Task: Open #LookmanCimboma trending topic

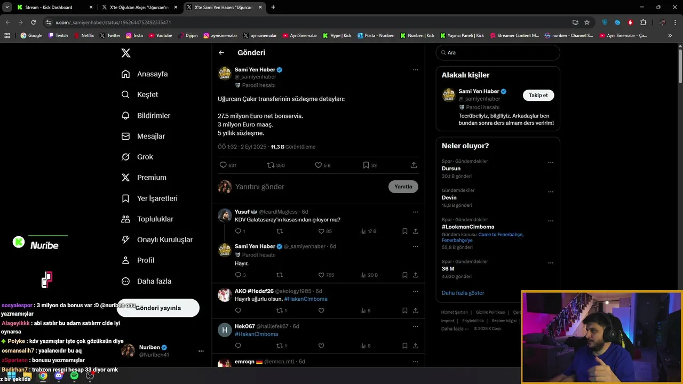Action: [x=468, y=227]
